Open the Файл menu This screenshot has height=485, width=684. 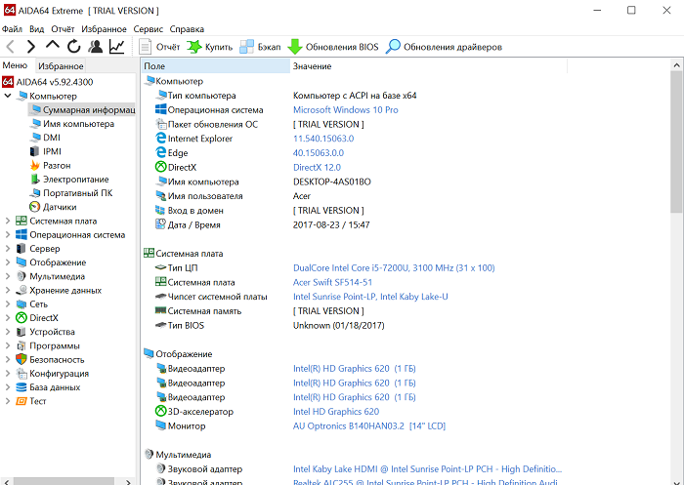pos(12,29)
